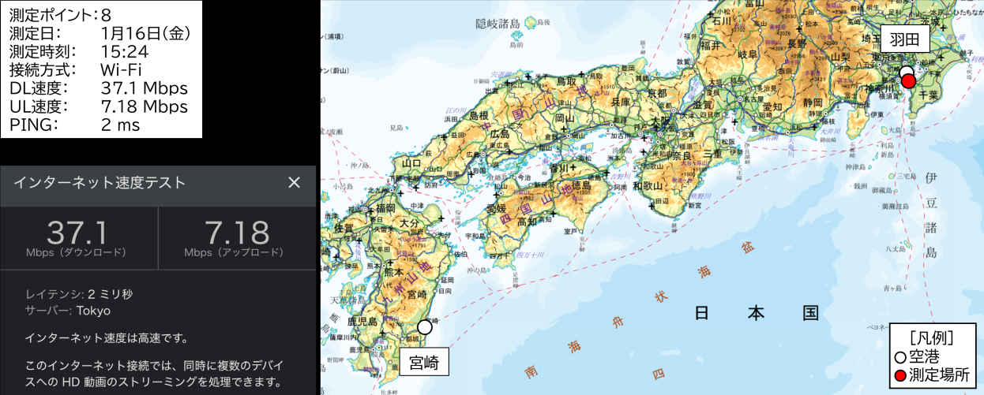Screen dimensions: 984x395
Task: Click the [凡例] legend heading
Action: point(931,338)
